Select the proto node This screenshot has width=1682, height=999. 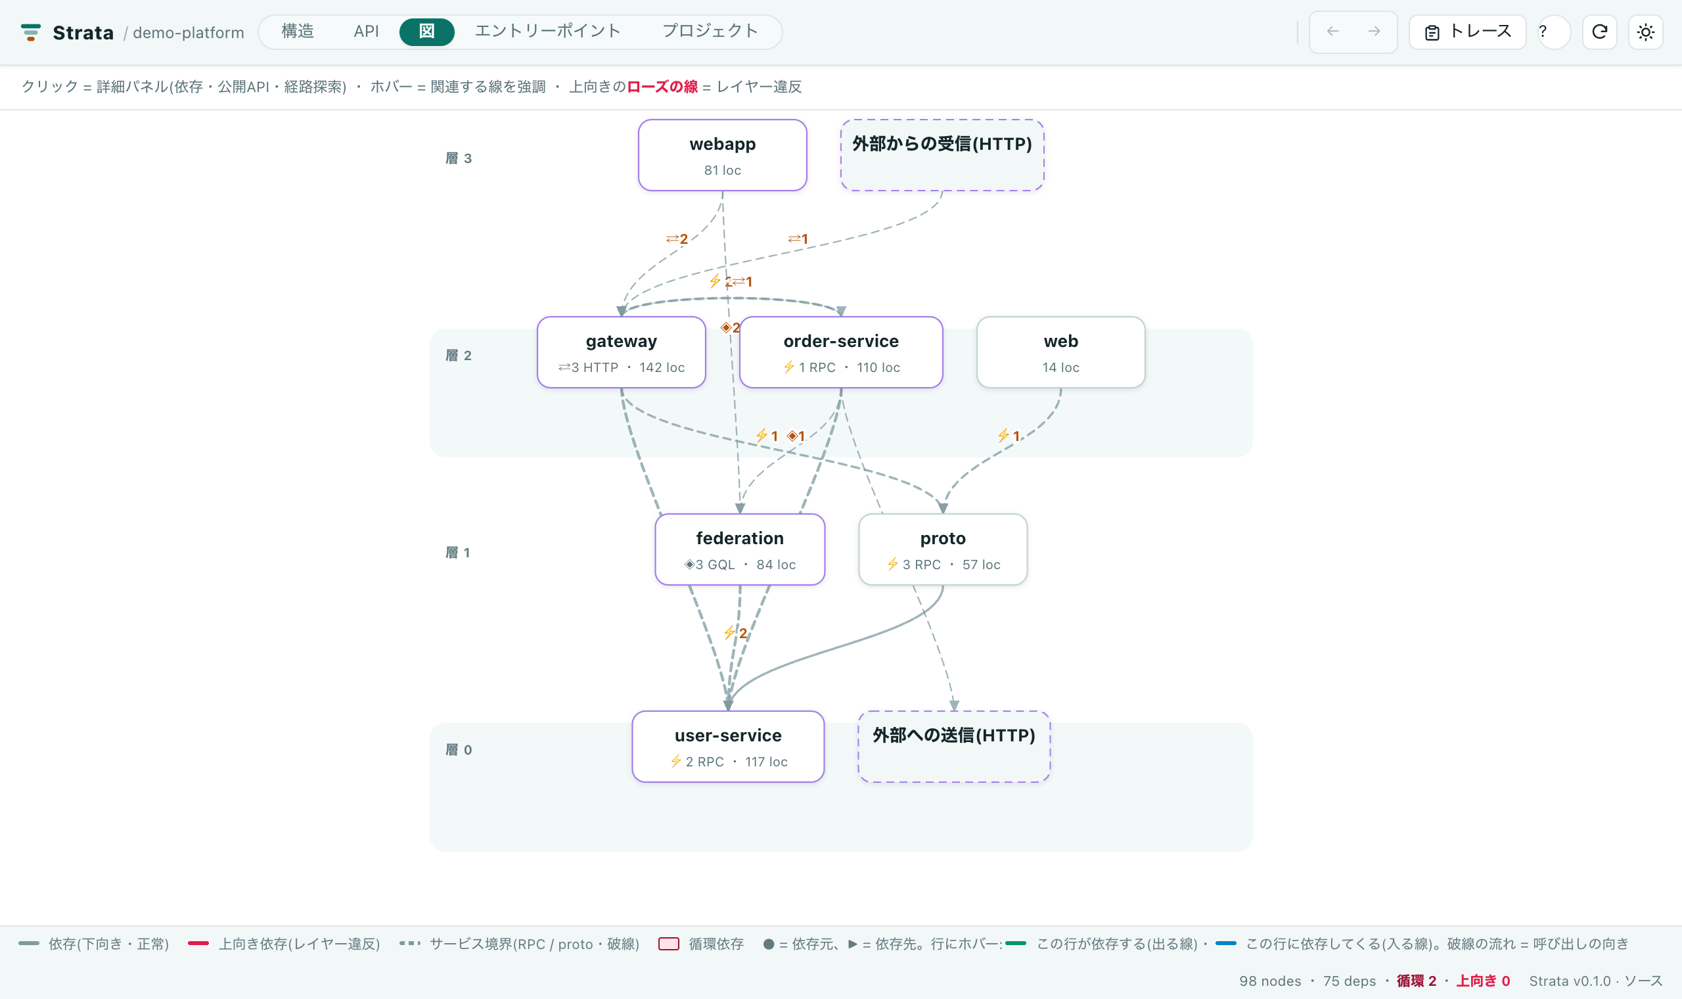click(x=943, y=549)
